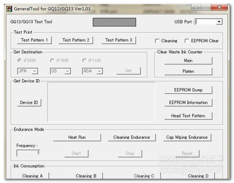Run Test Pattern 3
234x183 pixels.
tap(119, 40)
